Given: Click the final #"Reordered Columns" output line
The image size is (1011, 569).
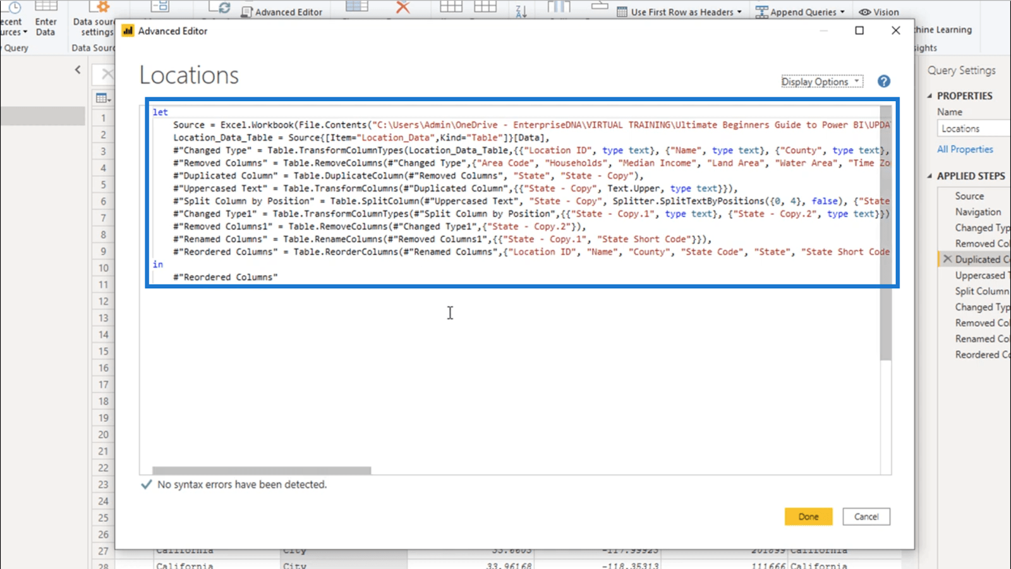Looking at the screenshot, I should [x=226, y=277].
